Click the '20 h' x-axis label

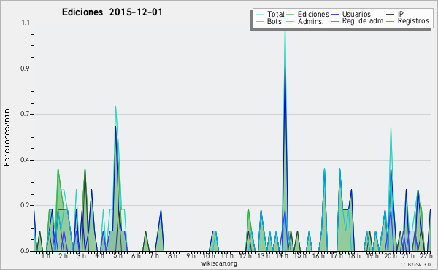391,255
